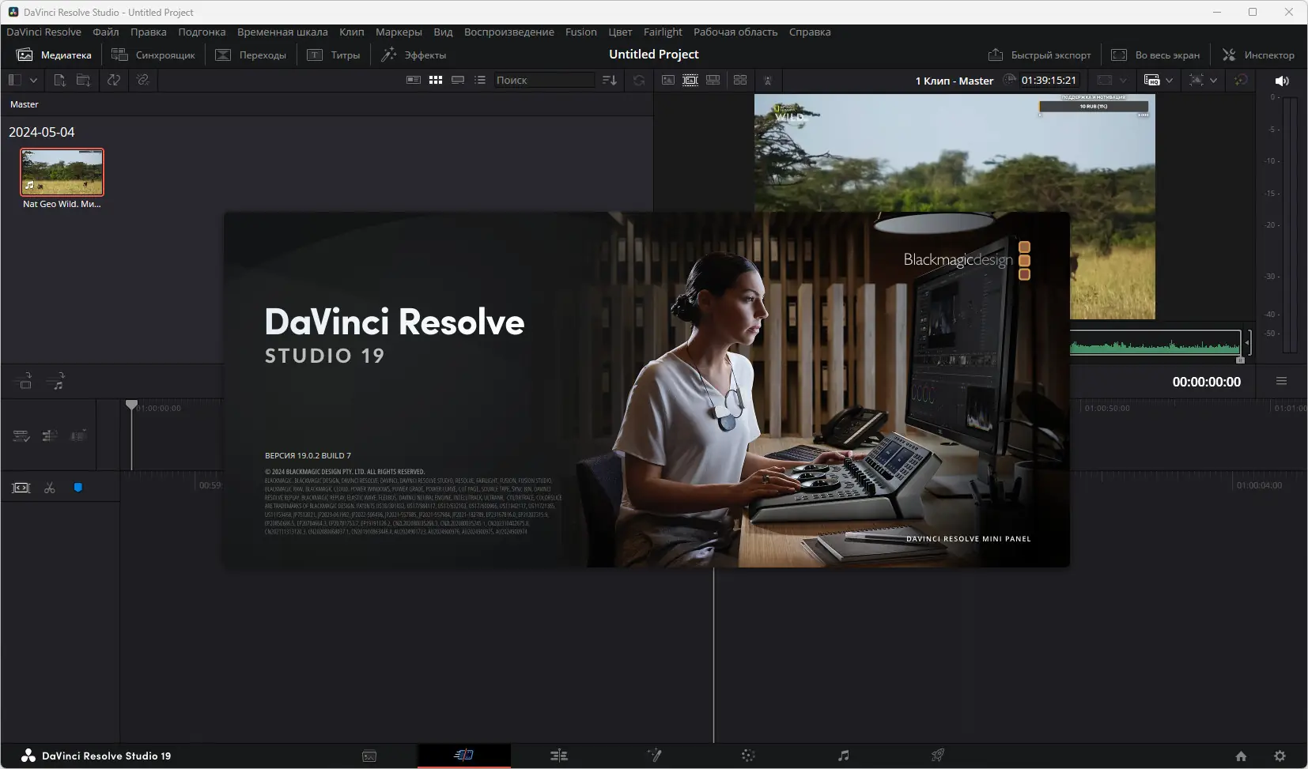Click the timeline playhead handle at 01:00:00:00

131,405
